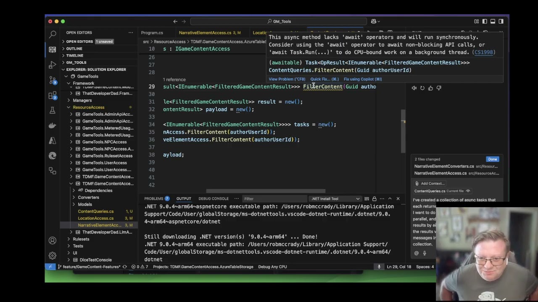Image resolution: width=538 pixels, height=302 pixels.
Task: Select the OUTPUT panel tab
Action: 184,199
